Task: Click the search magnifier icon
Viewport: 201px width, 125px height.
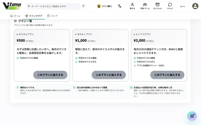Action: pyautogui.click(x=29, y=6)
